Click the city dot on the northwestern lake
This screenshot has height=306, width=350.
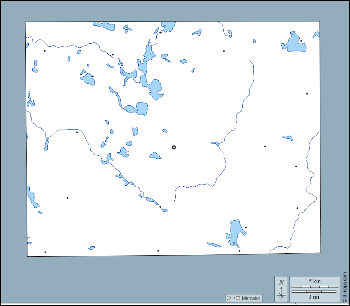click(x=93, y=76)
